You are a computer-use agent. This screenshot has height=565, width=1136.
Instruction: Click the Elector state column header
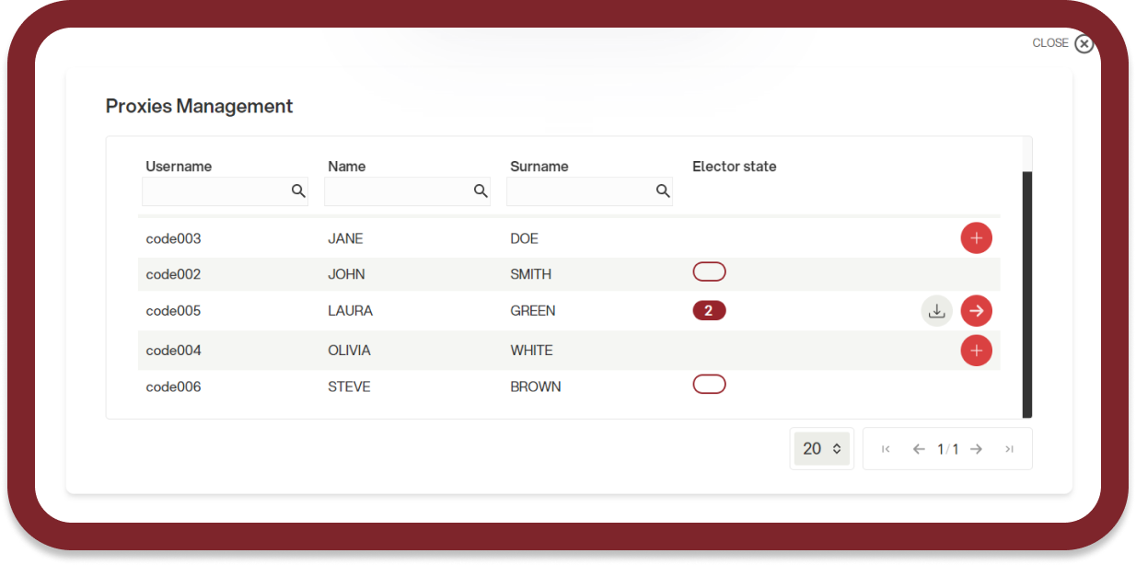pyautogui.click(x=735, y=167)
